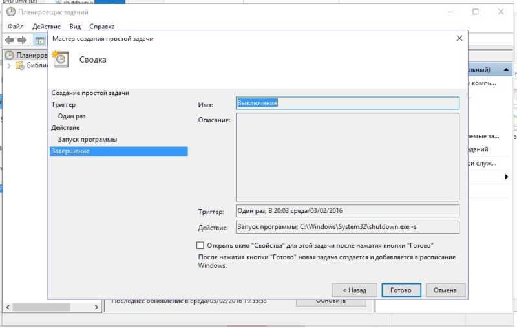This screenshot has width=517, height=328.
Task: Click the Действие summary field with shutdown.exe
Action: [x=348, y=227]
